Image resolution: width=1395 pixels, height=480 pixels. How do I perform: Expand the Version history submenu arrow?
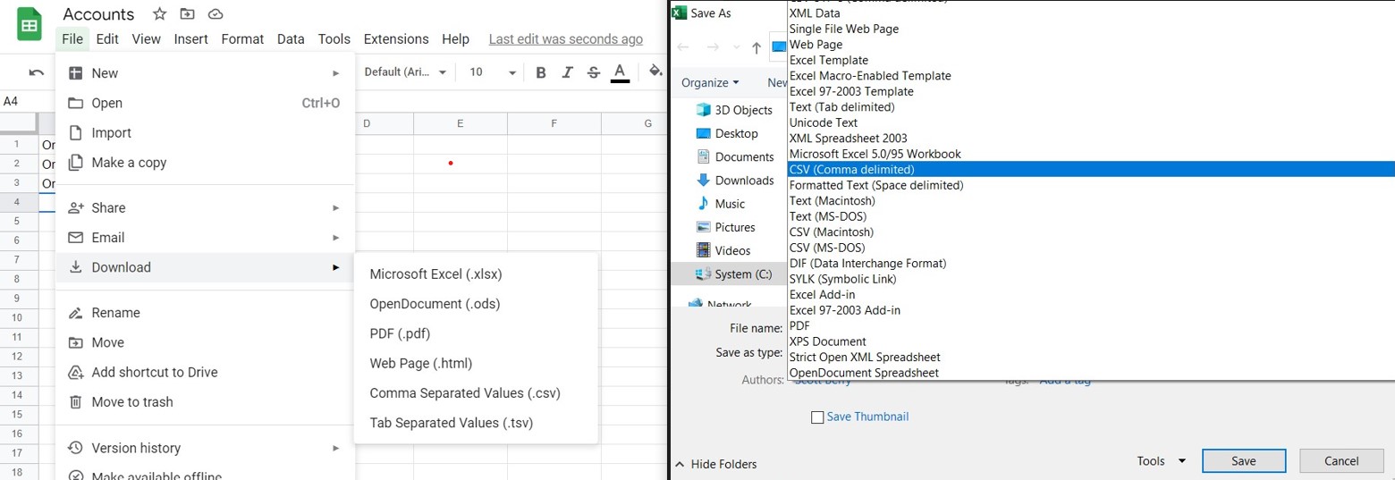point(336,448)
